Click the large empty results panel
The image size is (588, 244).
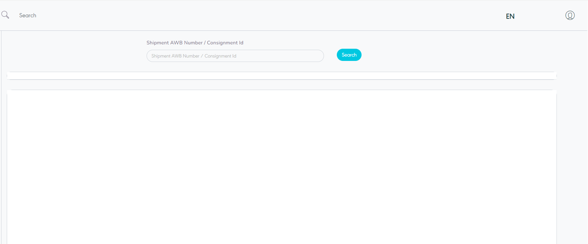click(282, 166)
